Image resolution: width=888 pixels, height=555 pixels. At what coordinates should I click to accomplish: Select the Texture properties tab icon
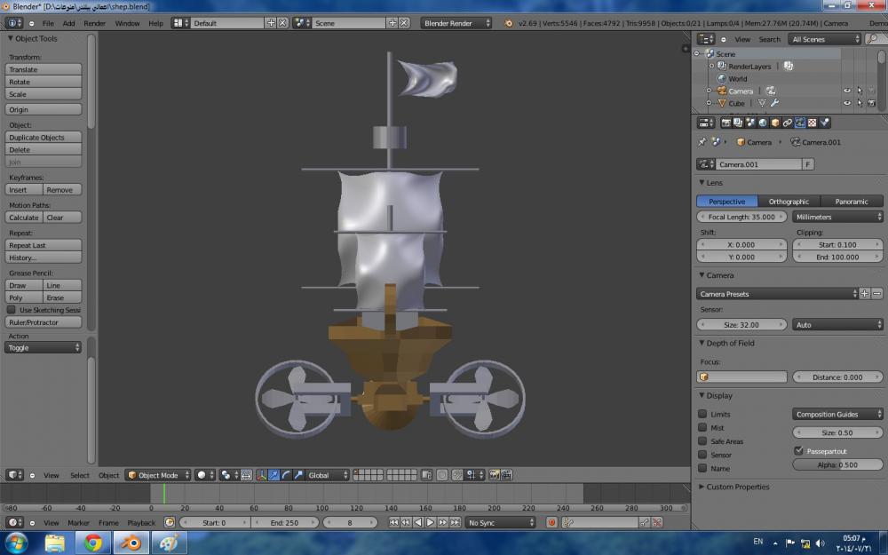(813, 123)
